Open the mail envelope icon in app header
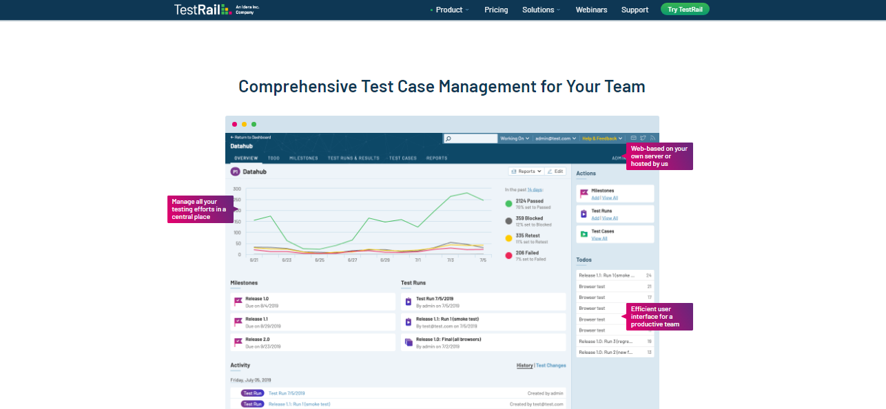886x409 pixels. (x=634, y=138)
